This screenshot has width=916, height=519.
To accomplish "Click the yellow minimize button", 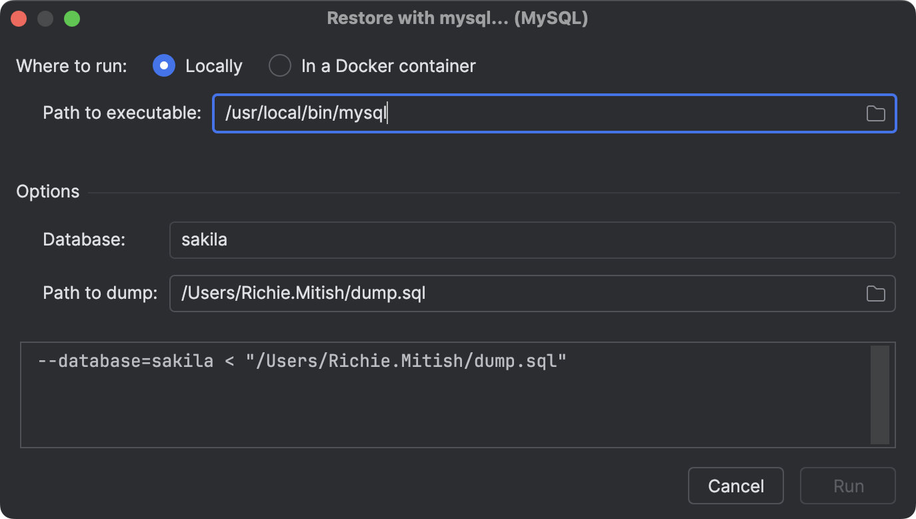I will click(x=45, y=18).
